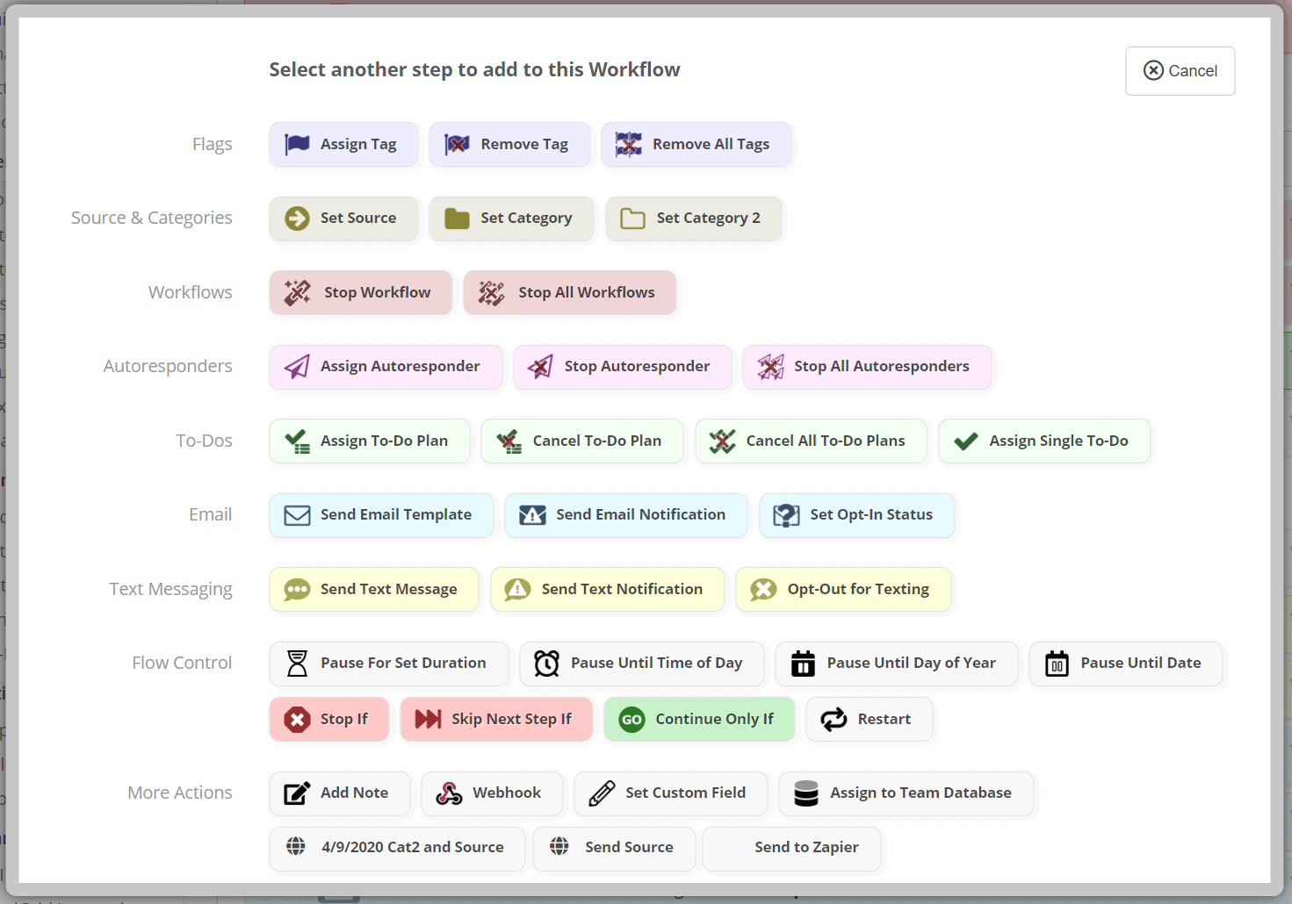The width and height of the screenshot is (1292, 904).
Task: Click the globe icon beside Send Source
Action: coord(559,846)
